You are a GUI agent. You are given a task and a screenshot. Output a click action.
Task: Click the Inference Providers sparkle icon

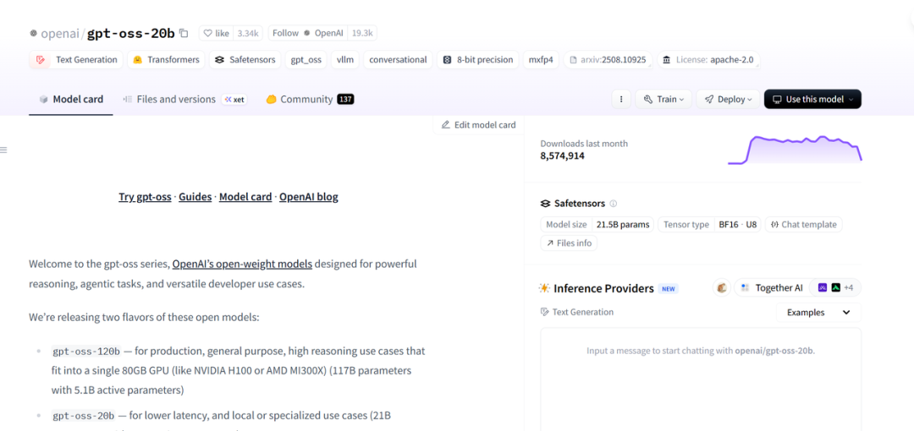544,287
